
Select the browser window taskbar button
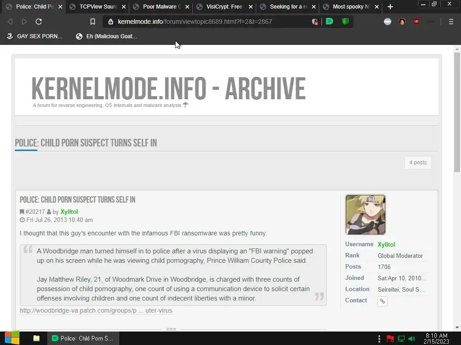click(83, 338)
